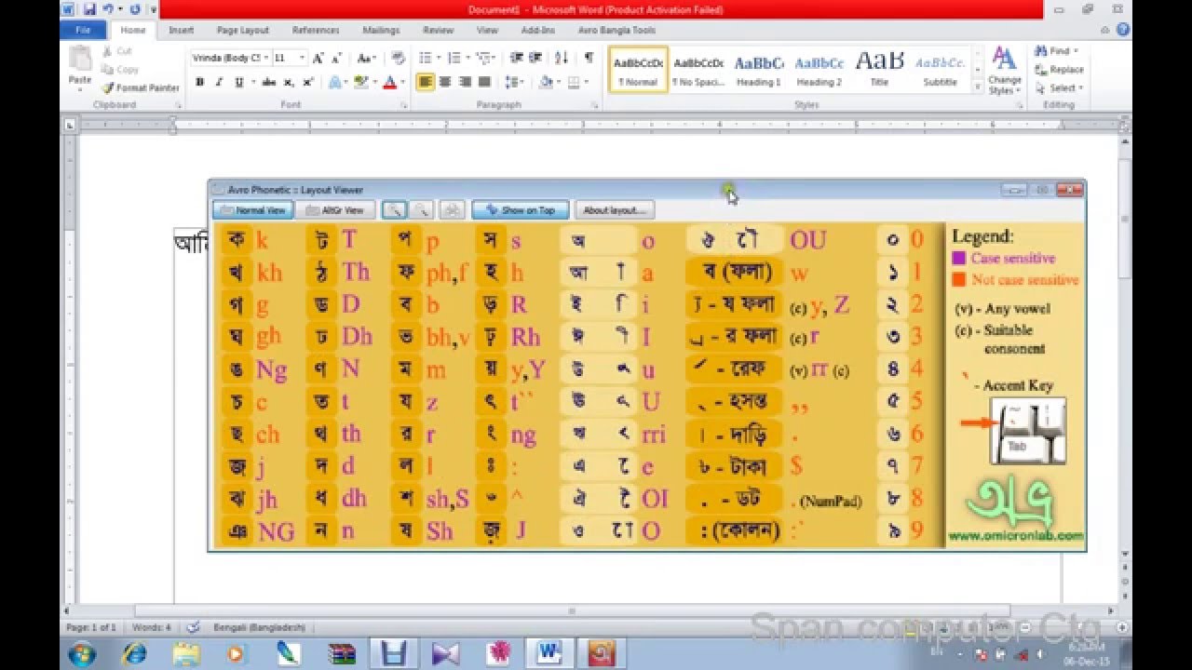1192x670 pixels.
Task: Open Windows Explorer folder on taskbar
Action: click(186, 653)
